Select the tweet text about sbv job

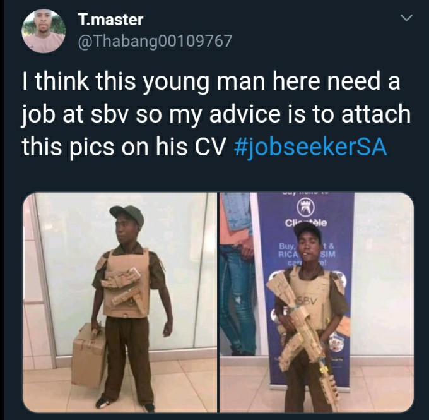click(216, 114)
